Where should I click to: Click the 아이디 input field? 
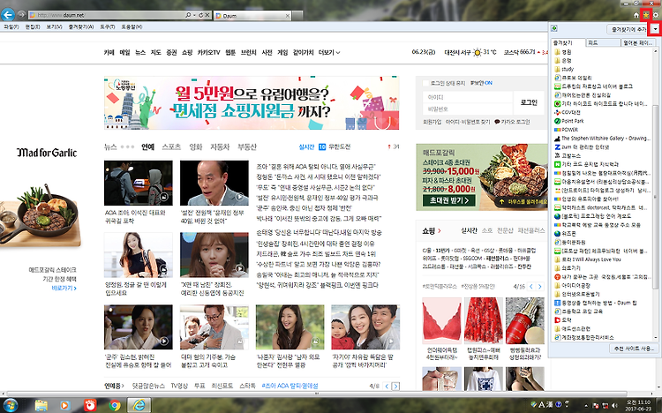coord(468,97)
